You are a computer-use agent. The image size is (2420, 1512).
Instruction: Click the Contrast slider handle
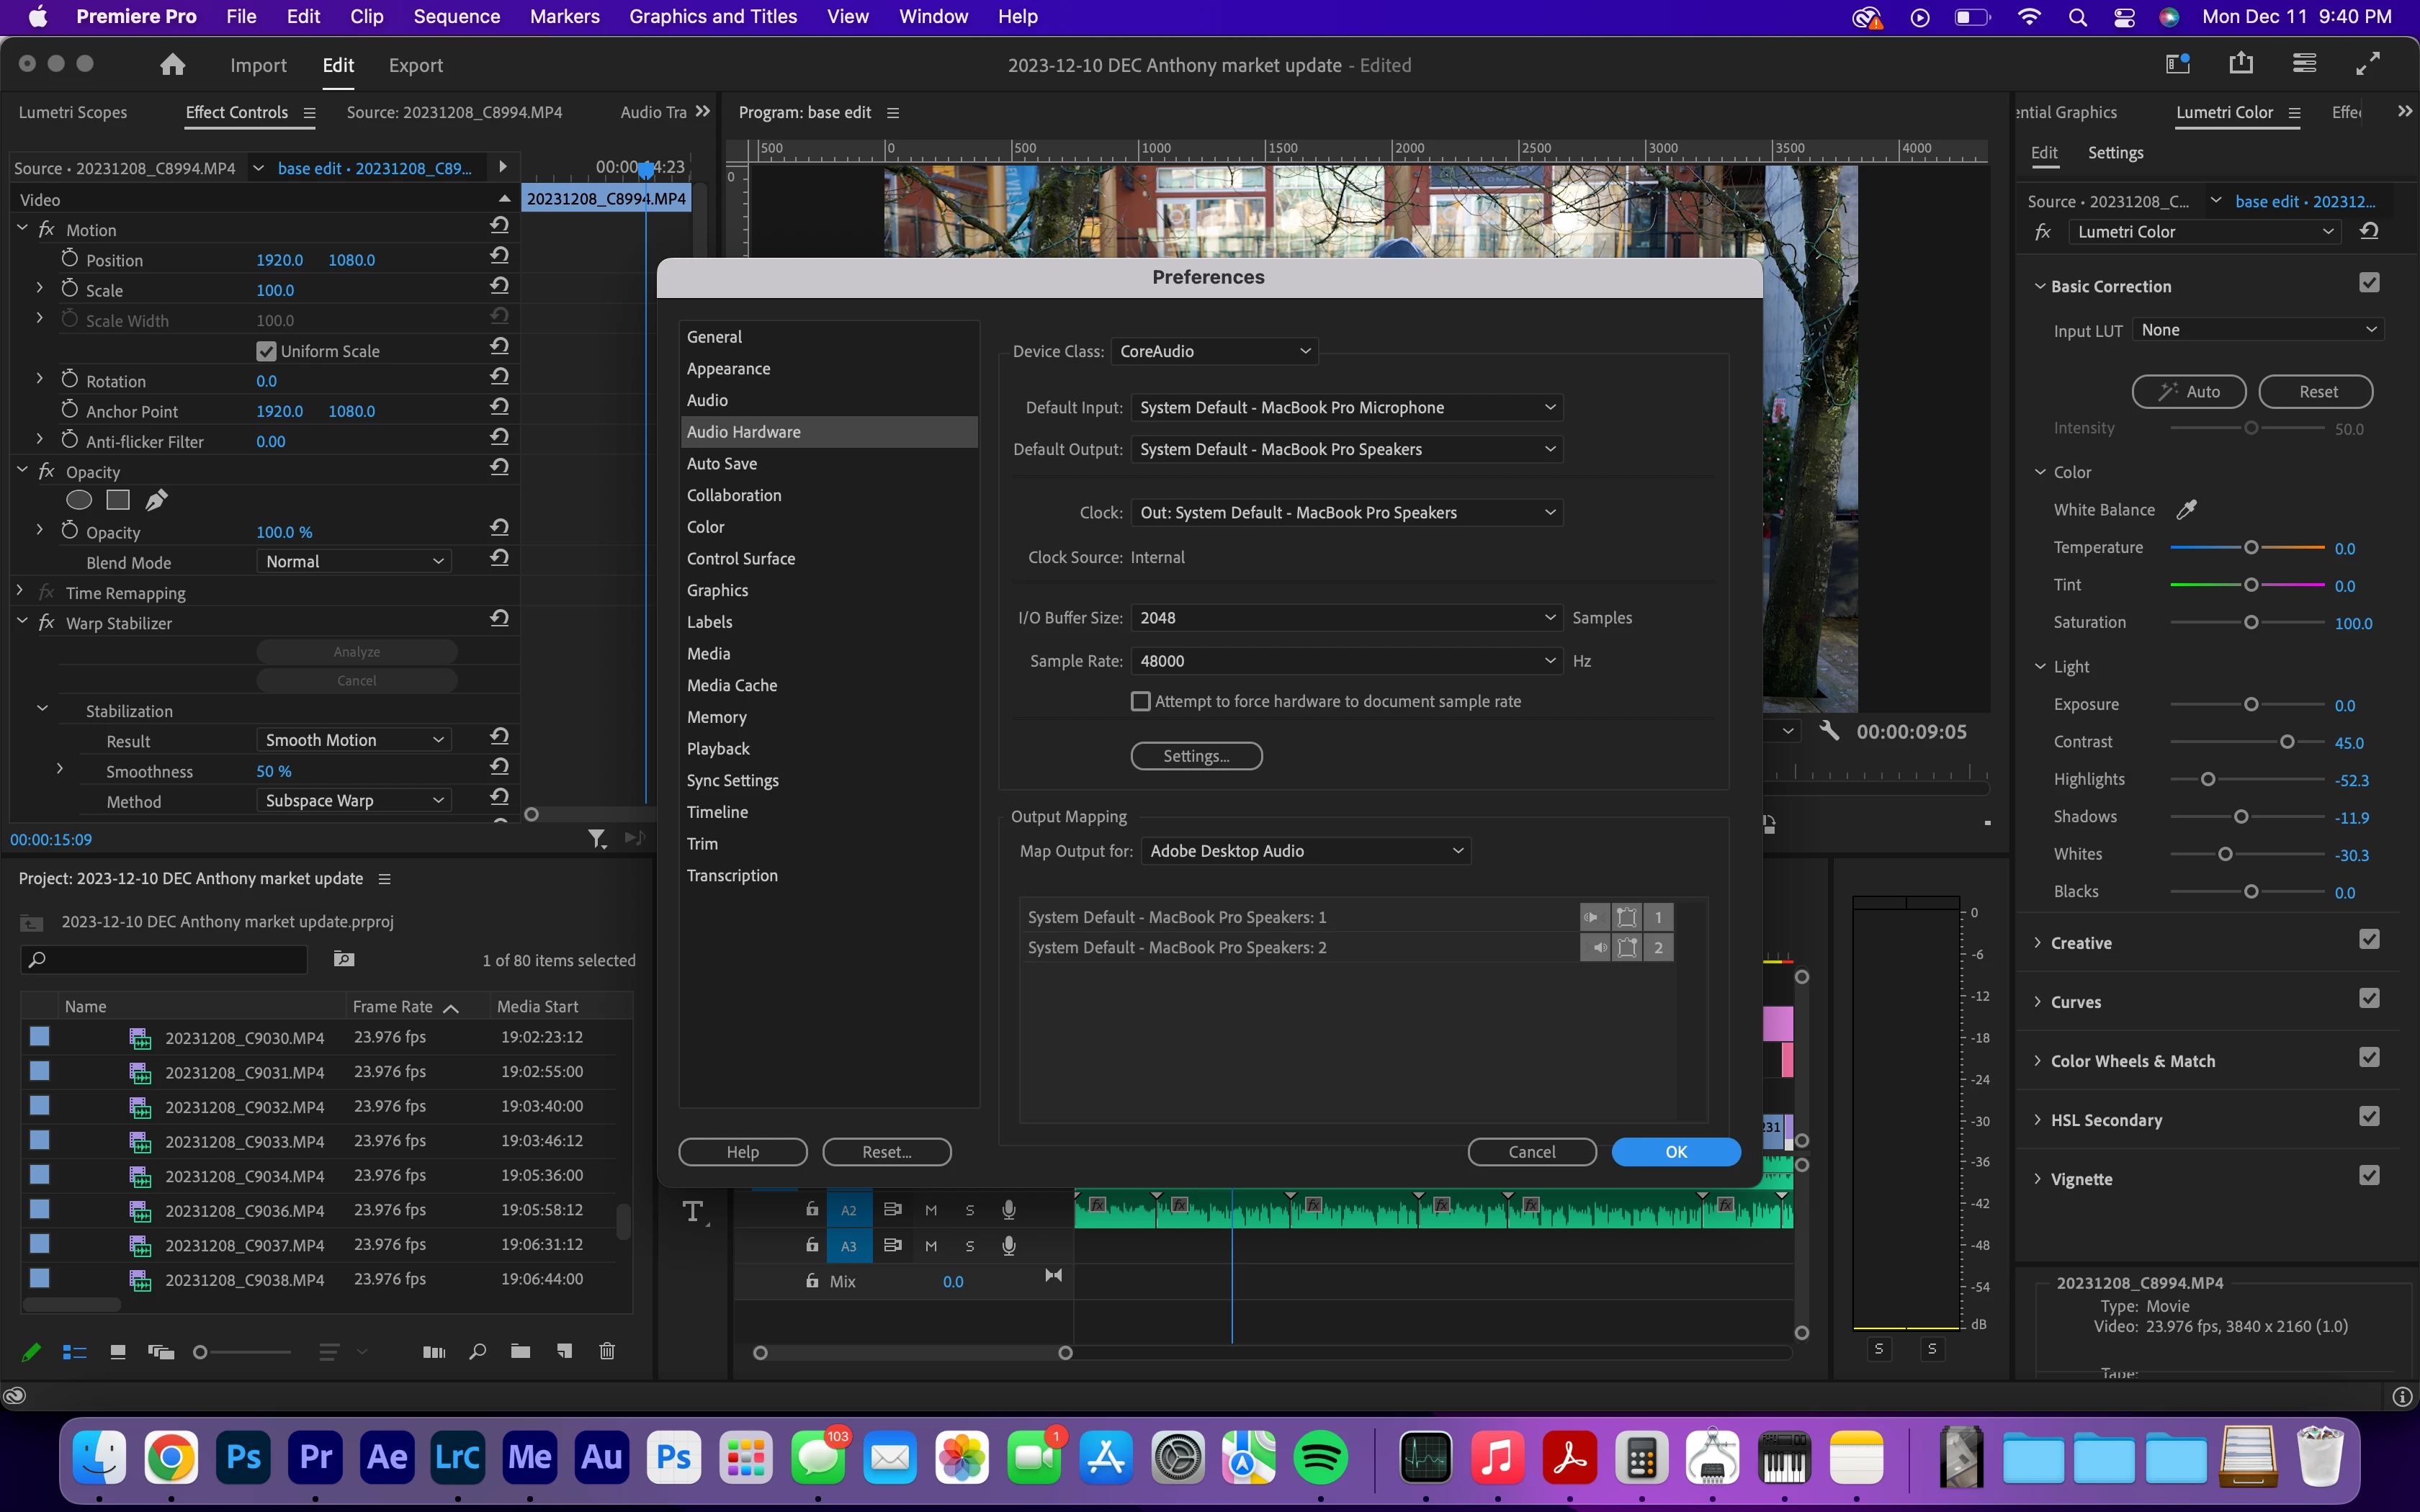point(2287,742)
